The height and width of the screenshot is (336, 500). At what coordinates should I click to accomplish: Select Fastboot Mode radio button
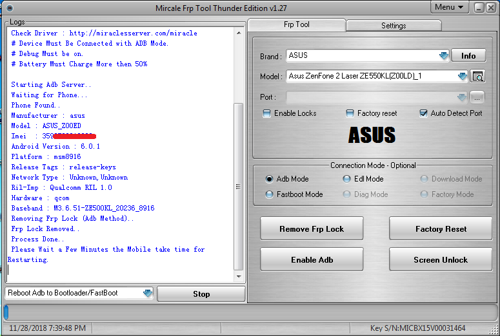269,194
